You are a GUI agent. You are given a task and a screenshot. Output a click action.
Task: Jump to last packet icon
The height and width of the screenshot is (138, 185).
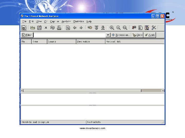click(103, 28)
